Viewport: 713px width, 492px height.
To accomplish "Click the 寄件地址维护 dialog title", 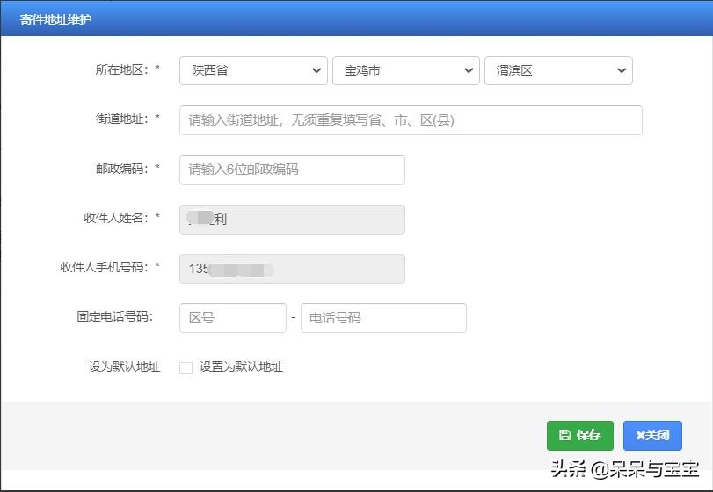I will (x=55, y=19).
